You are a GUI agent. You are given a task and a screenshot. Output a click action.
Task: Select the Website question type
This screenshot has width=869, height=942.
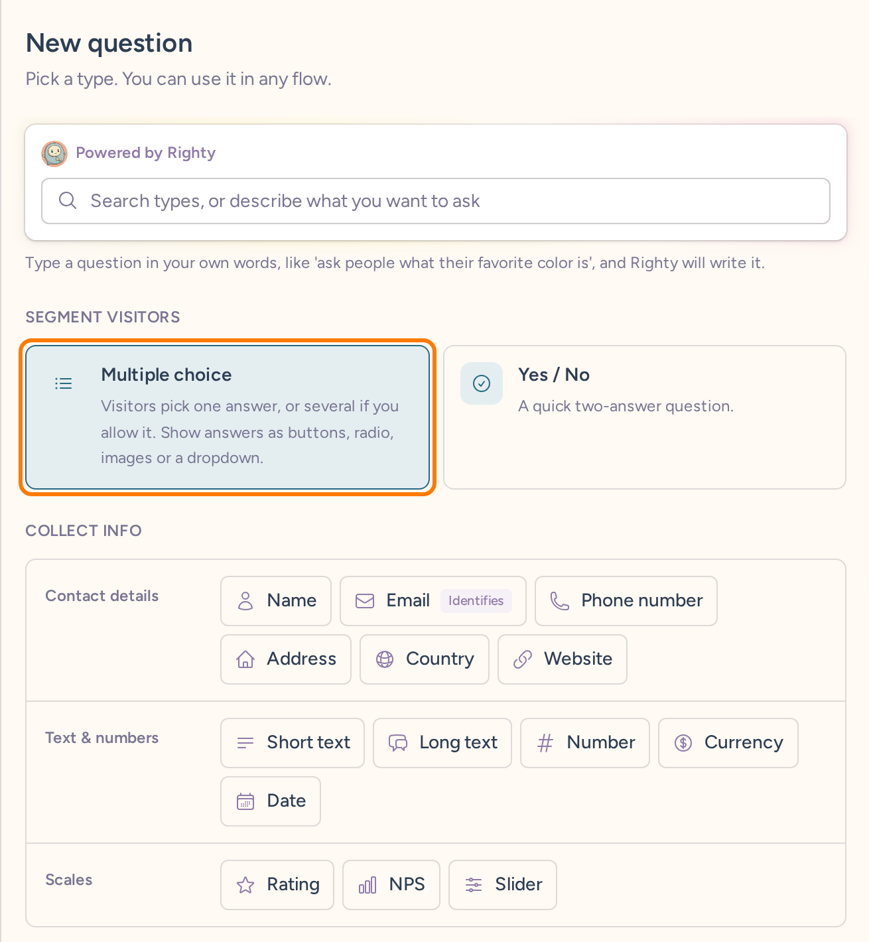(x=563, y=659)
